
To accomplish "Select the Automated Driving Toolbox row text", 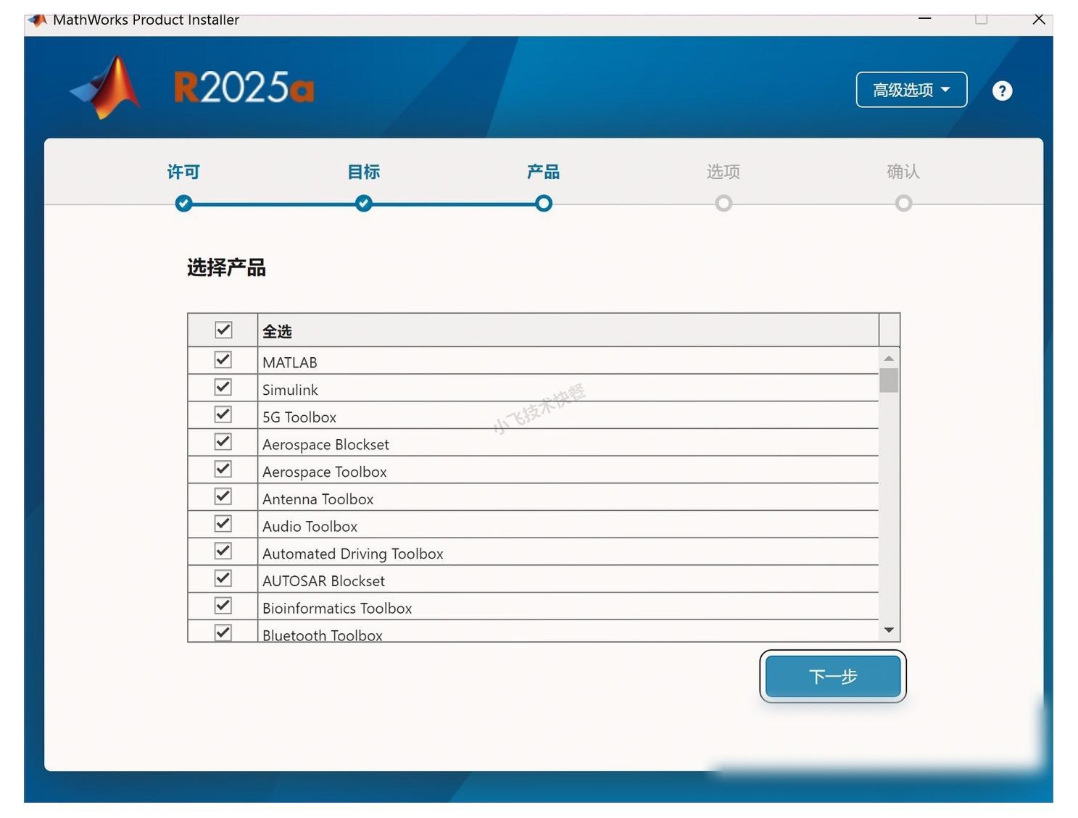I will point(353,554).
